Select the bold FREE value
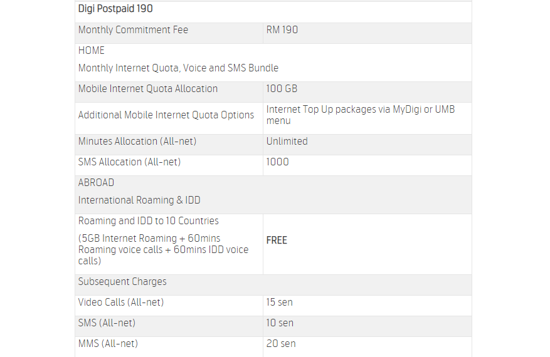The image size is (550, 357). pyautogui.click(x=277, y=241)
